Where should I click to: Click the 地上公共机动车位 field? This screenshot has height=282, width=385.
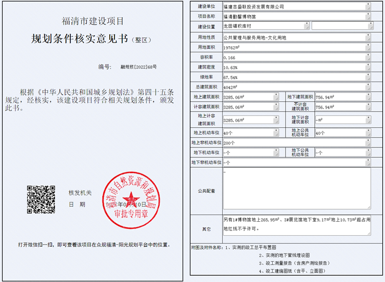click(x=343, y=133)
